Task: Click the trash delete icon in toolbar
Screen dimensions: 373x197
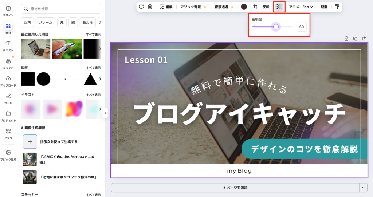Action: point(150,7)
